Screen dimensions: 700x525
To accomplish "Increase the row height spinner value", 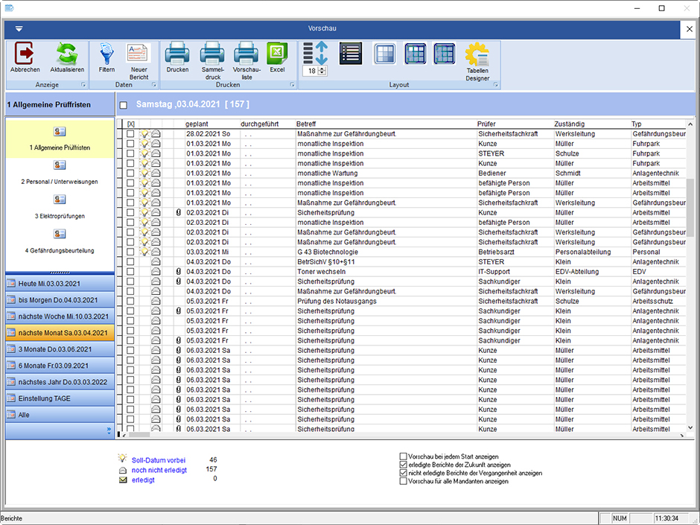I will point(323,68).
